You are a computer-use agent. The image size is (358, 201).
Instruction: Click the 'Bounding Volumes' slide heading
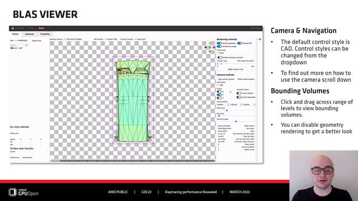point(300,91)
